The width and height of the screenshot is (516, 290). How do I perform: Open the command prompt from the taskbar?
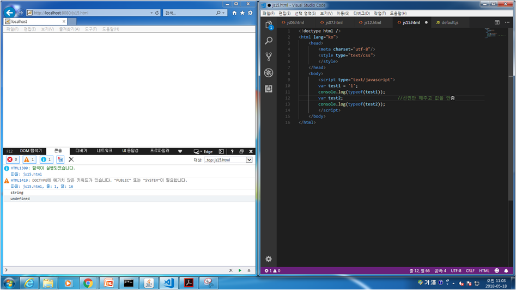tap(129, 283)
